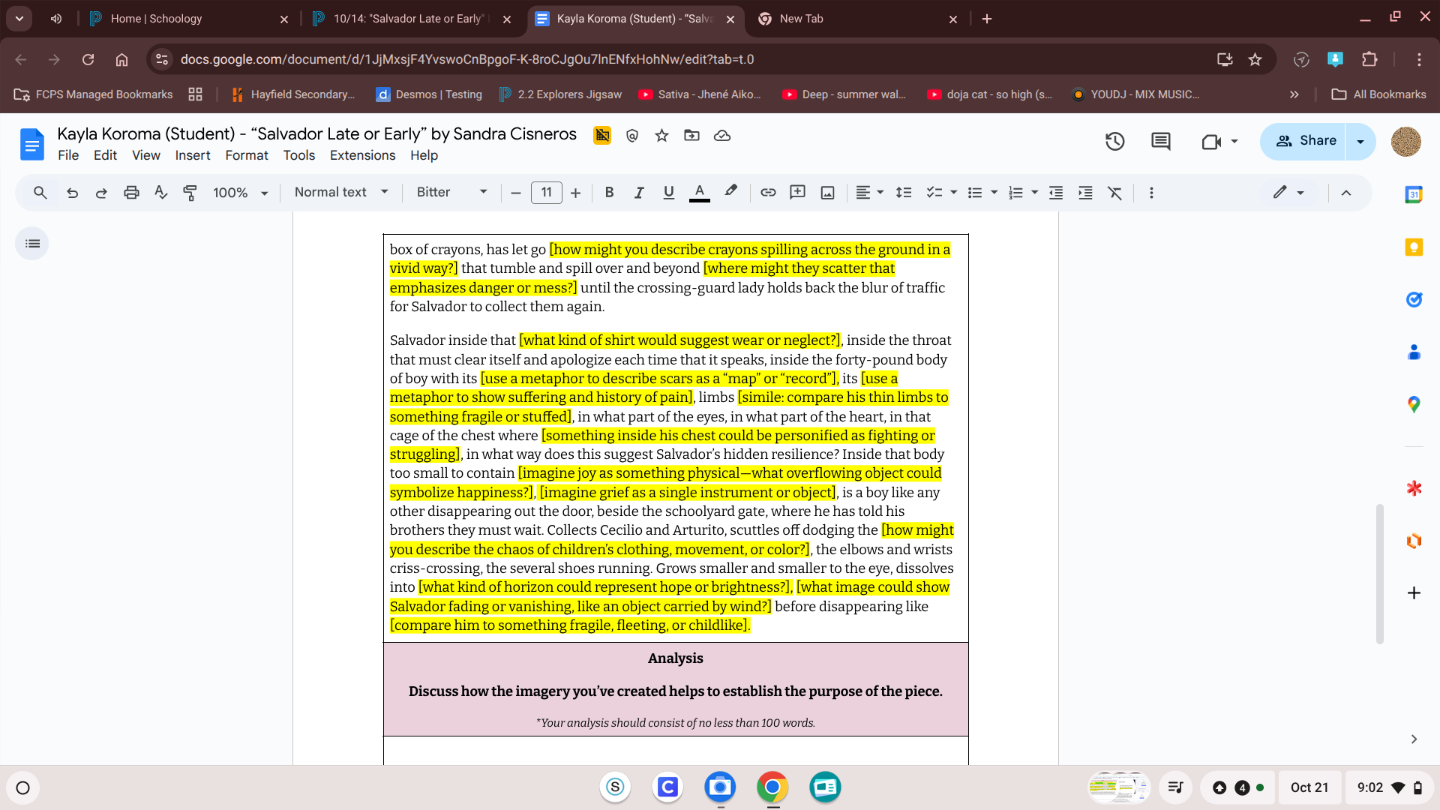Increase paragraph indent

tap(1085, 193)
